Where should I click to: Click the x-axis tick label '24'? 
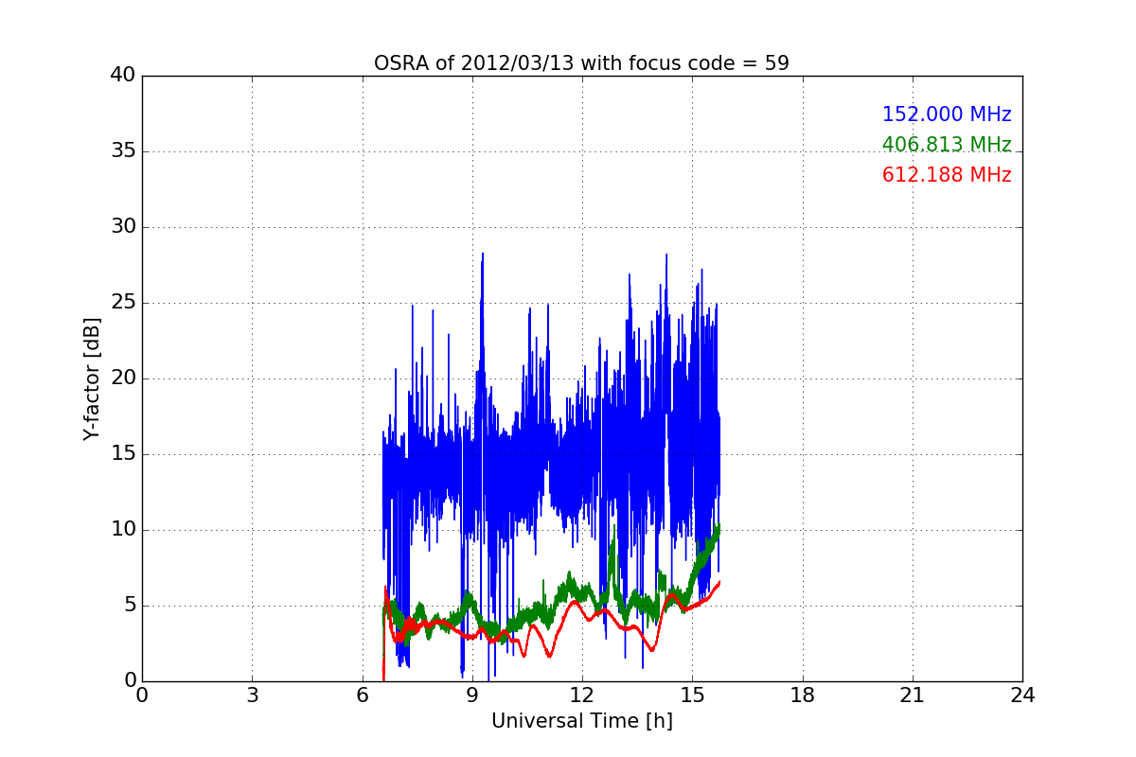pos(1022,695)
